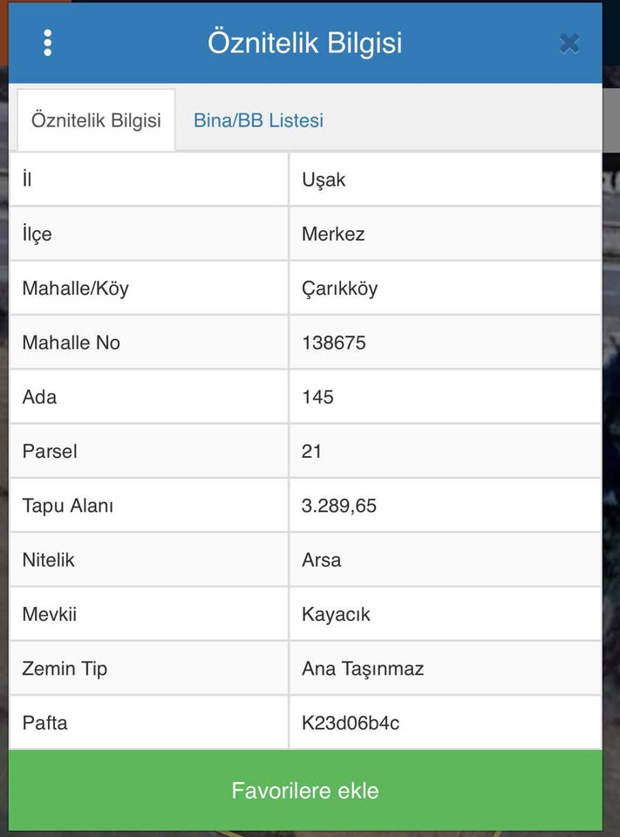The width and height of the screenshot is (620, 837).
Task: Click the Nitelik value Arsa
Action: coord(321,560)
